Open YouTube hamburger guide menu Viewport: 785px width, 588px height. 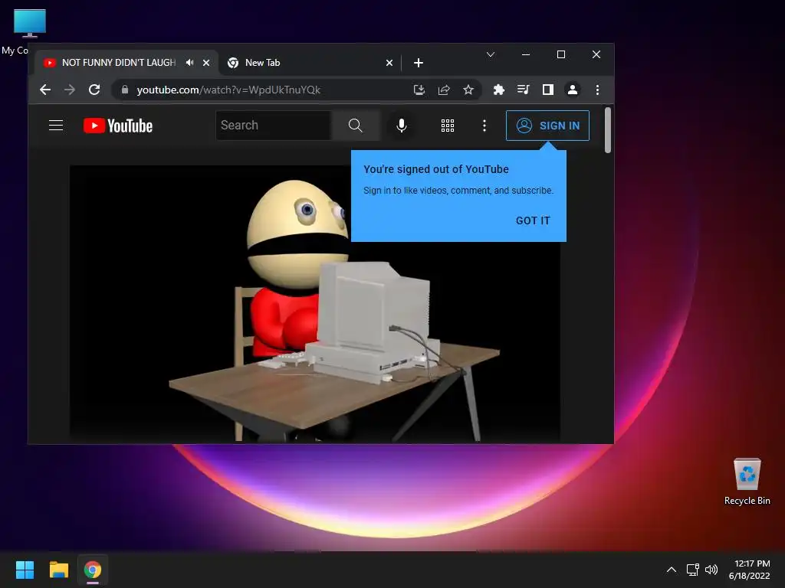[x=56, y=126]
